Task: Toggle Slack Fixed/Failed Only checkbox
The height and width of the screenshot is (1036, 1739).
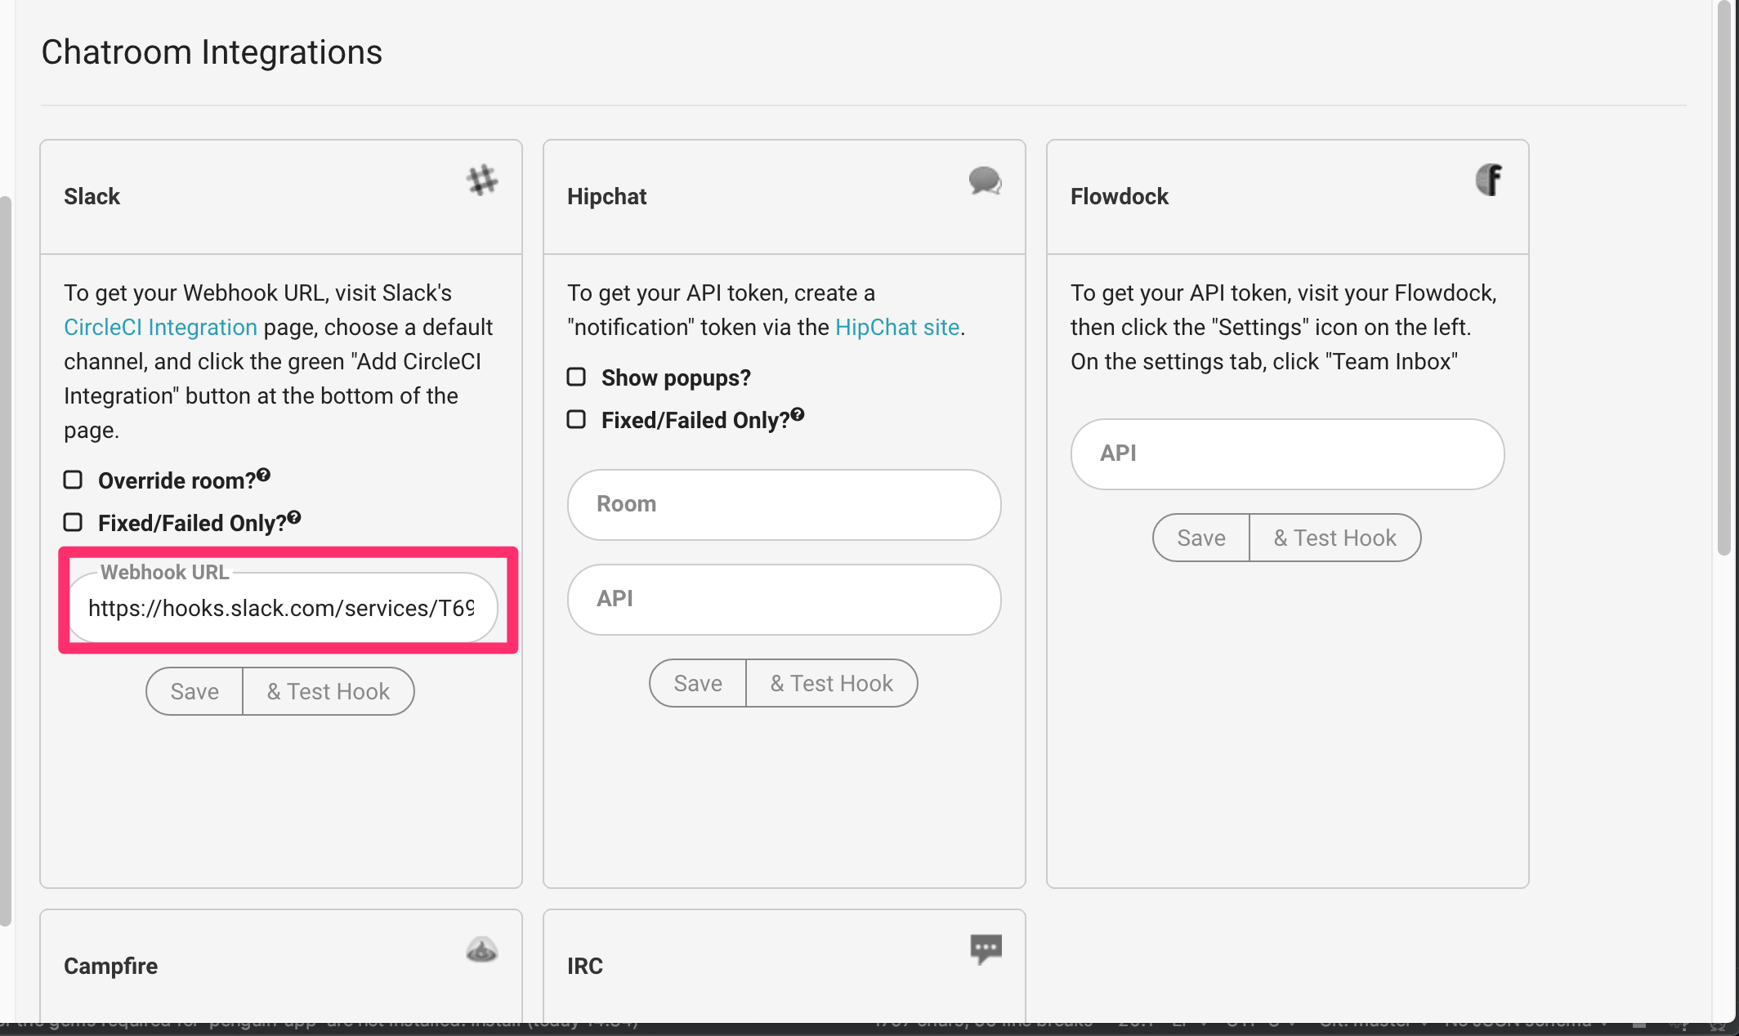Action: click(x=74, y=522)
